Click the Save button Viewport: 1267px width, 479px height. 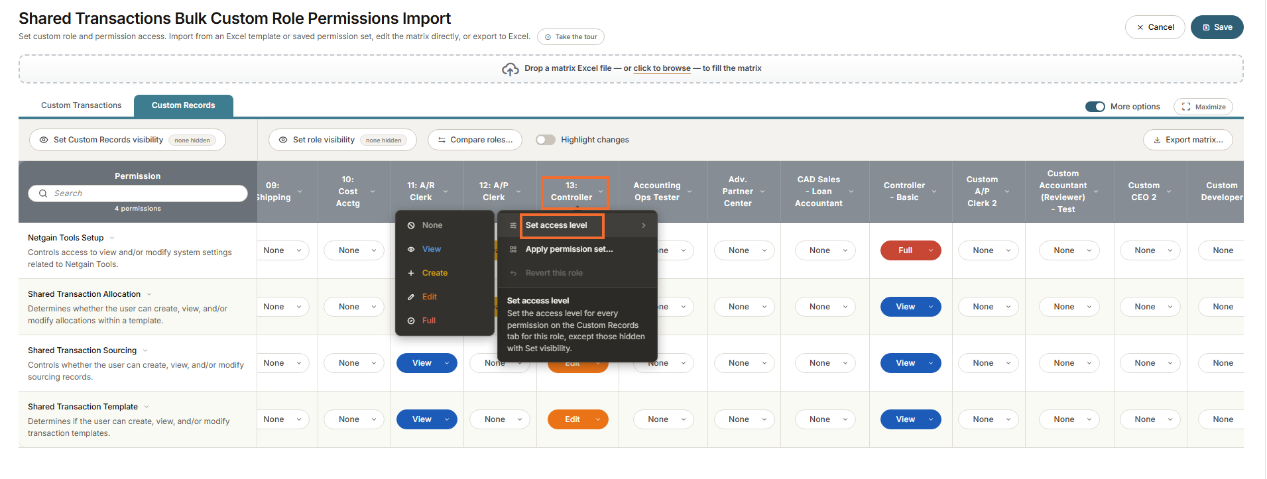[x=1217, y=27]
